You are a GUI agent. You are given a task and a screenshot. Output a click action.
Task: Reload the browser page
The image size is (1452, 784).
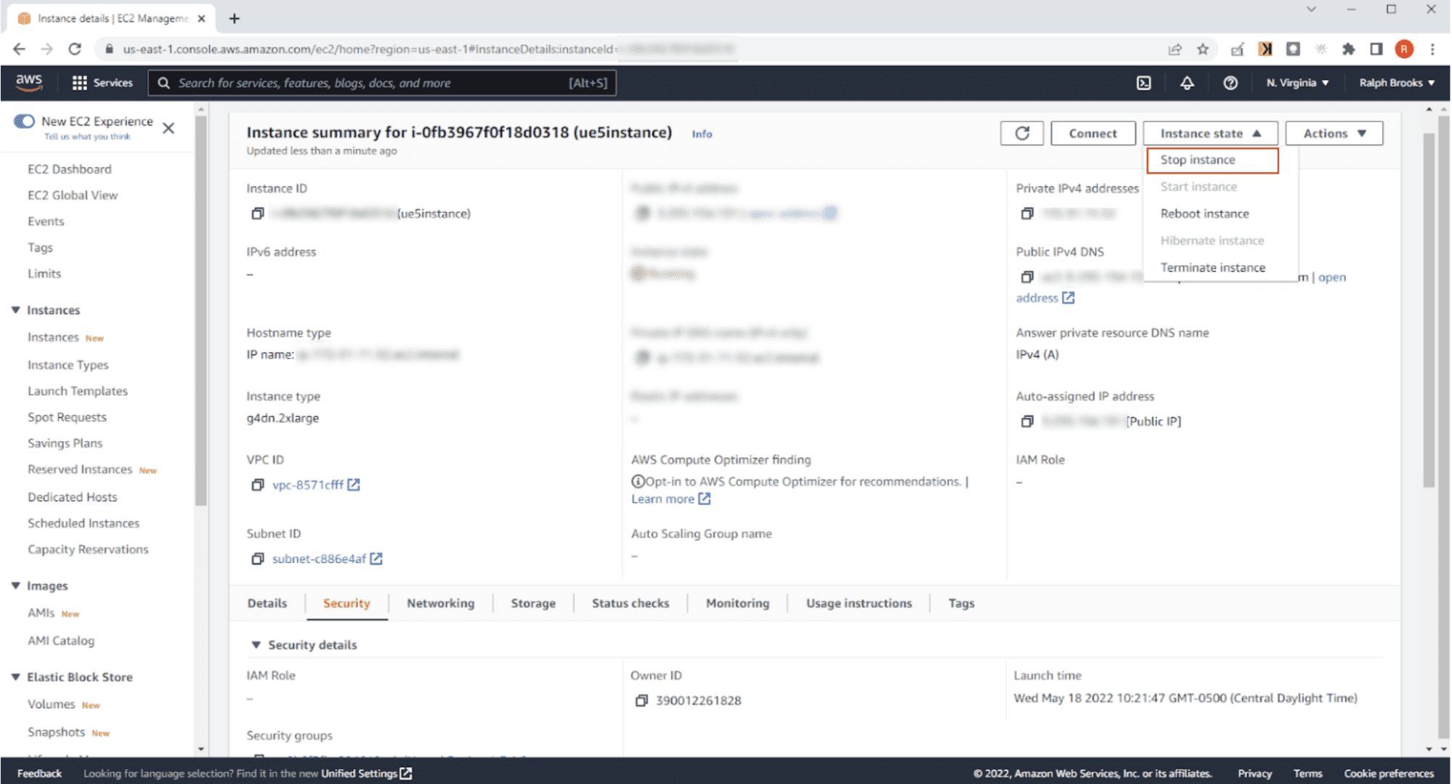pyautogui.click(x=75, y=49)
